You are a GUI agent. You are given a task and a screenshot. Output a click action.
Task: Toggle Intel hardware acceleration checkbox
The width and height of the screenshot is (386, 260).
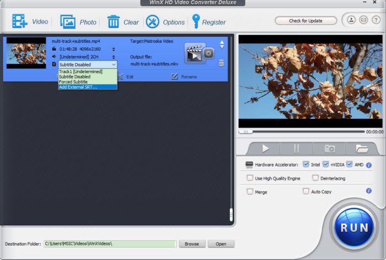coord(305,164)
